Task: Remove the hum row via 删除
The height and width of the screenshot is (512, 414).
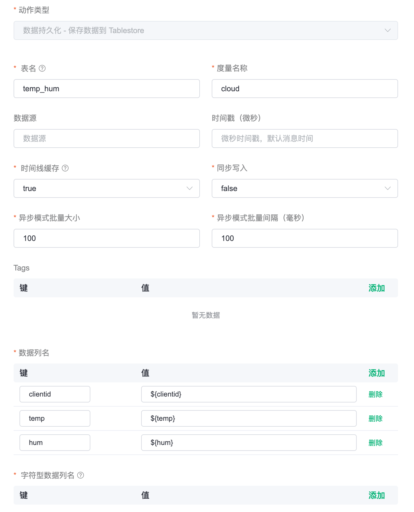Action: 375,443
